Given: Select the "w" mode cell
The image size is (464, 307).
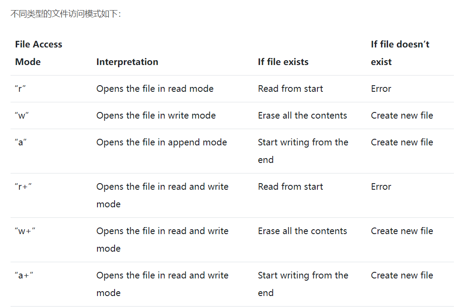Looking at the screenshot, I should click(22, 116).
